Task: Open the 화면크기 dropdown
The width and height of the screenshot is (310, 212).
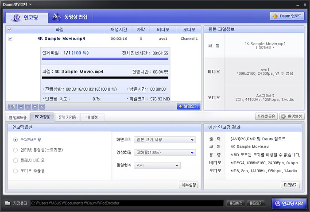Action: point(165,140)
